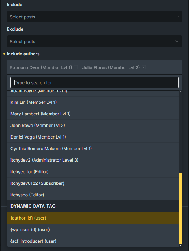
Task: Remove Julie Flores from included authors
Action: point(144,67)
